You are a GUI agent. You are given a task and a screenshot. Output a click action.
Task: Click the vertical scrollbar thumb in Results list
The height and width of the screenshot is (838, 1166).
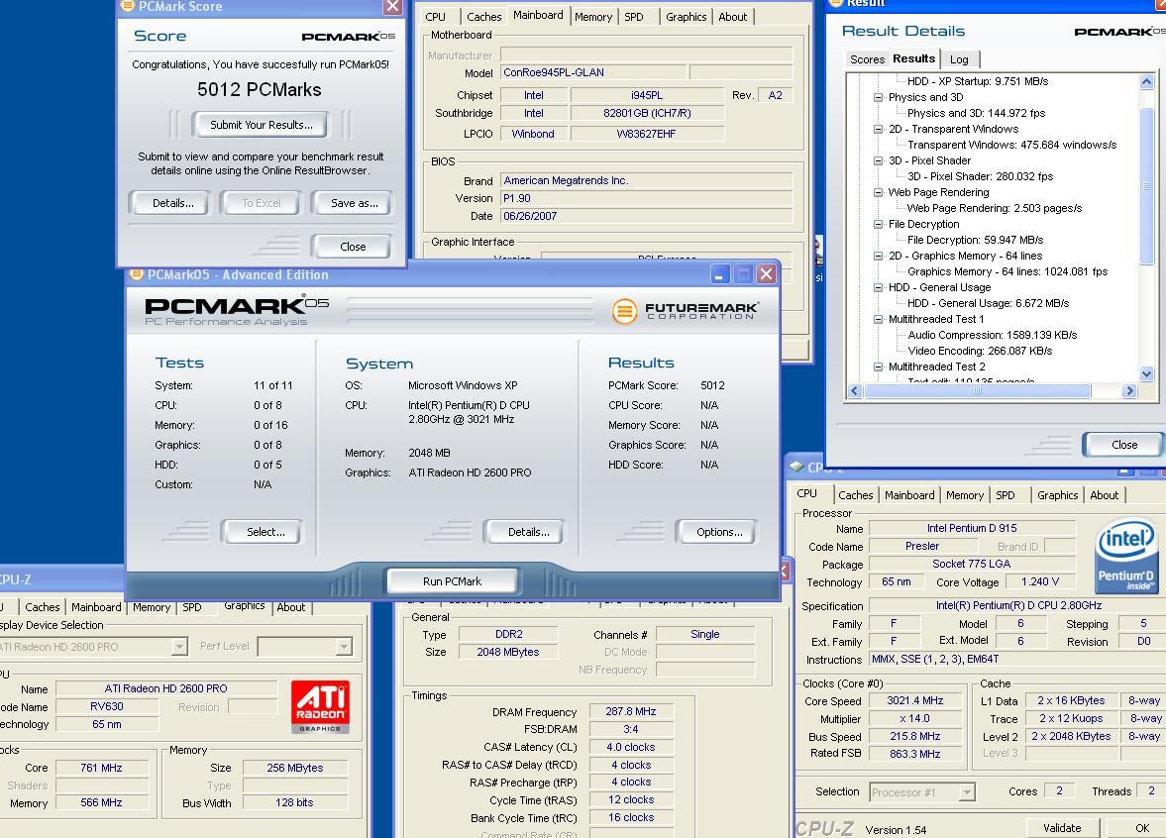1146,186
